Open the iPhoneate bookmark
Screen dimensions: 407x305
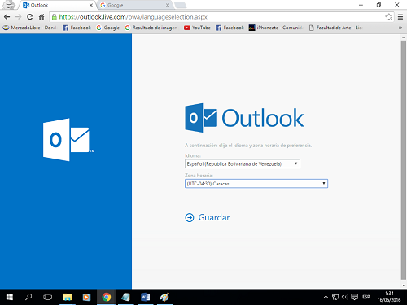point(276,28)
